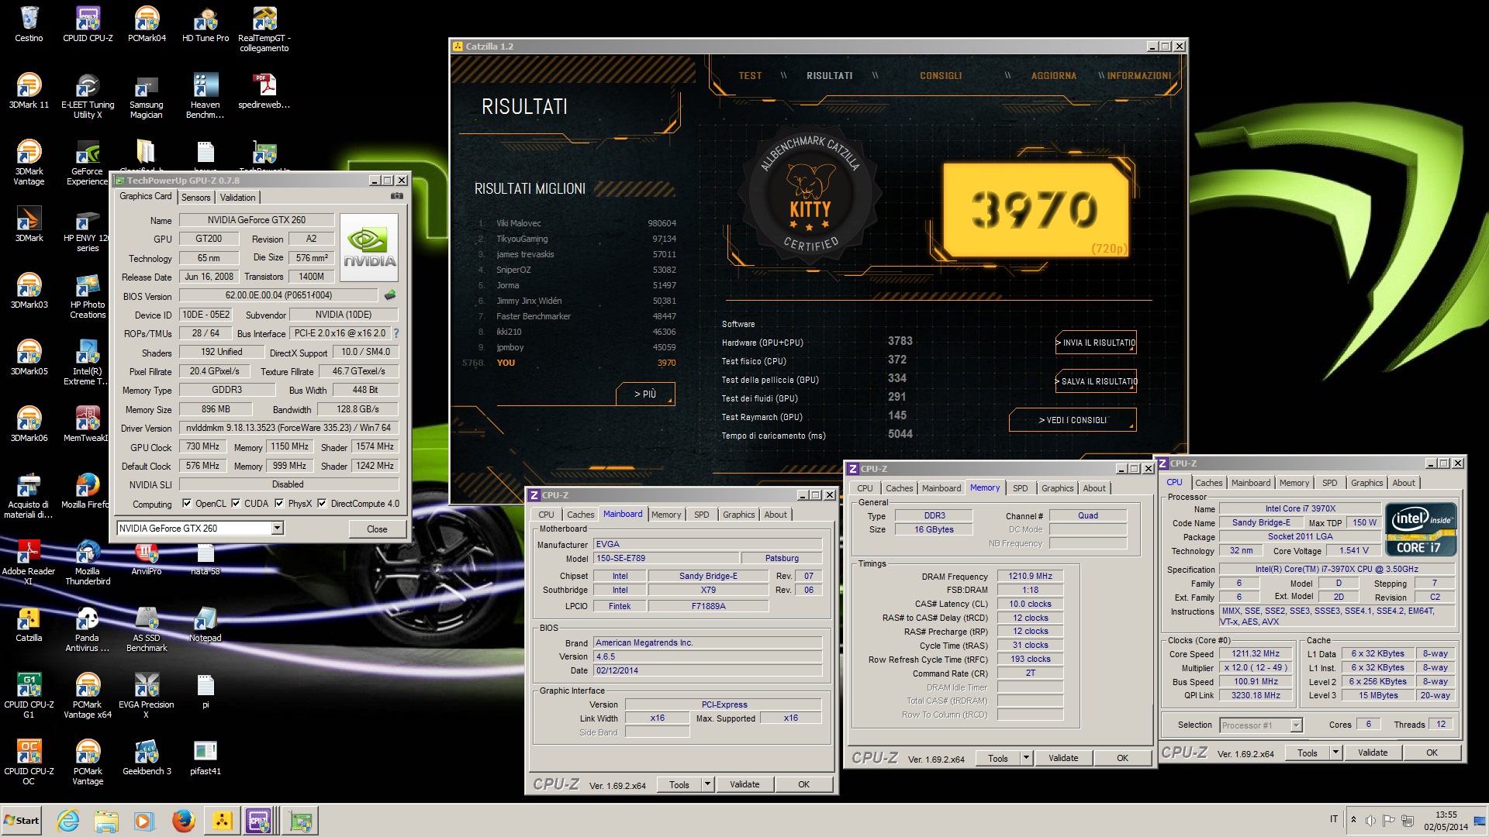
Task: Open Firefox from the taskbar
Action: pos(183,820)
